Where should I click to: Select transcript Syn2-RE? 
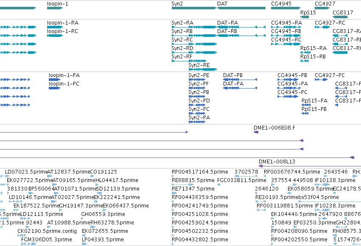coord(203,69)
